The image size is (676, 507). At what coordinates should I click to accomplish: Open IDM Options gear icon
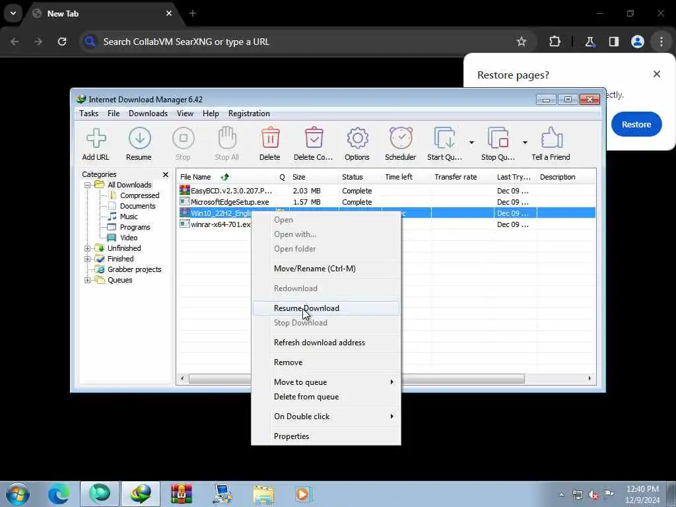357,139
